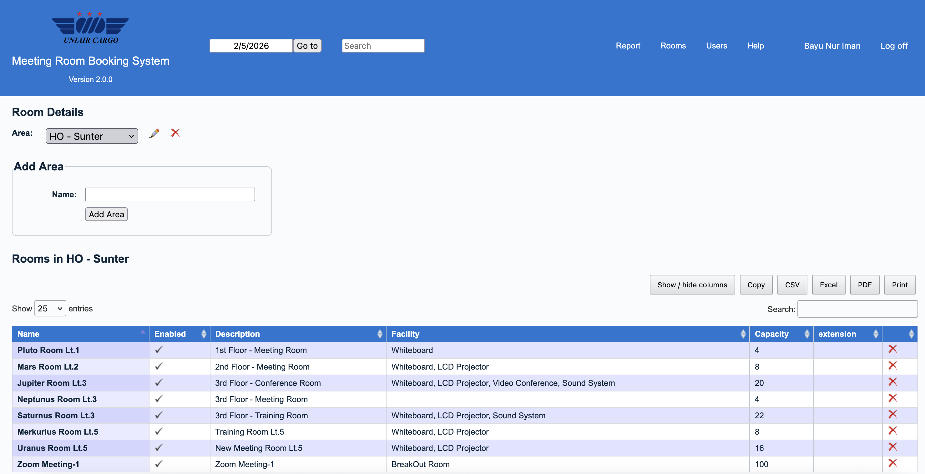
Task: Click the pencil icon to edit area
Action: tap(154, 133)
